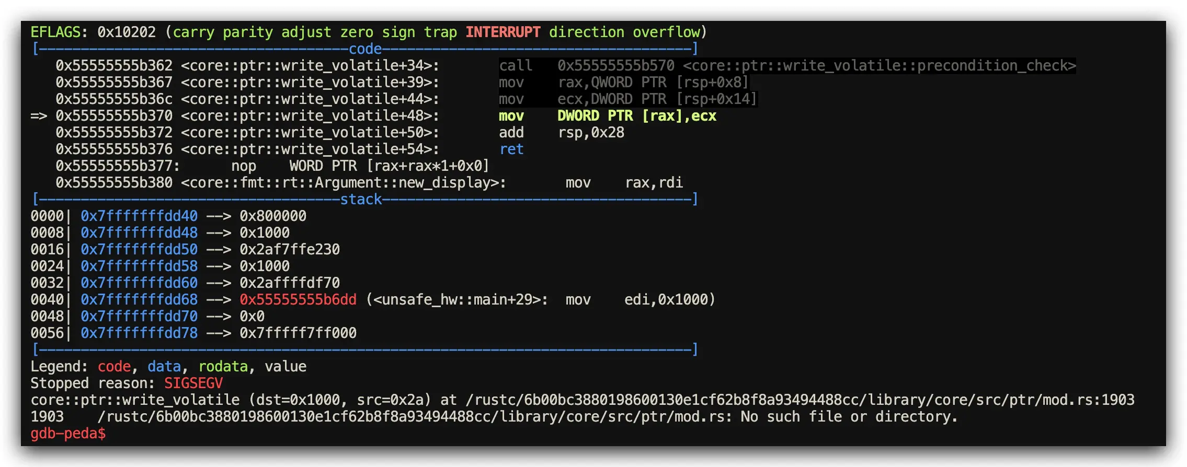Viewport: 1187px width, 467px height.
Task: Click address 0x55555555b362 in code listing
Action: 114,66
